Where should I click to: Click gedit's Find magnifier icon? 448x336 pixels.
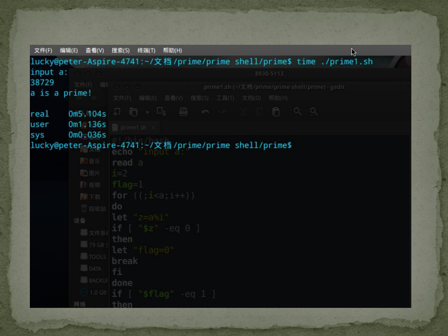click(x=298, y=112)
